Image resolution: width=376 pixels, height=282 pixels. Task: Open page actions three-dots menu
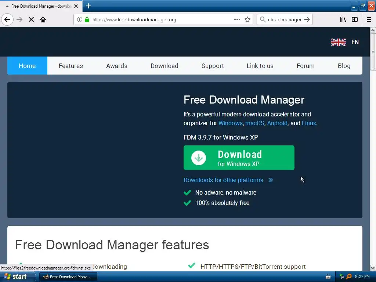(x=237, y=19)
